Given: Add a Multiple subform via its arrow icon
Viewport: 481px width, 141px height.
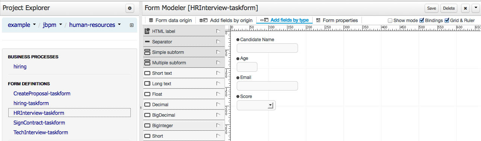Looking at the screenshot, I should [218, 62].
